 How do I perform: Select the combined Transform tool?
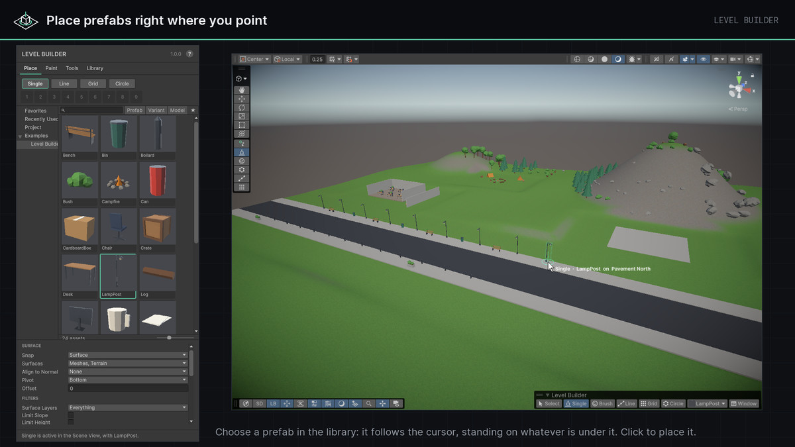pos(242,134)
